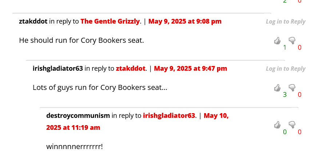Thumbs down irishgladiator63's comment
This screenshot has height=165, width=319.
click(292, 87)
